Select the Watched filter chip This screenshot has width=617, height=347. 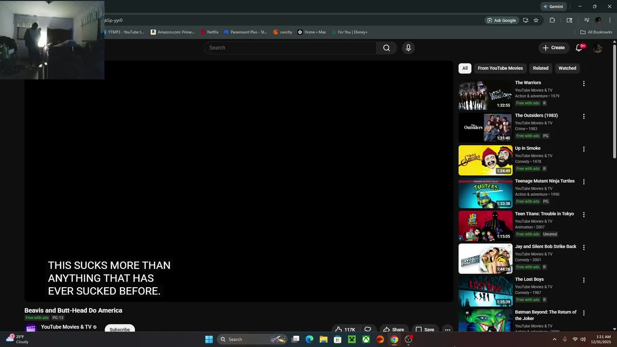click(567, 68)
